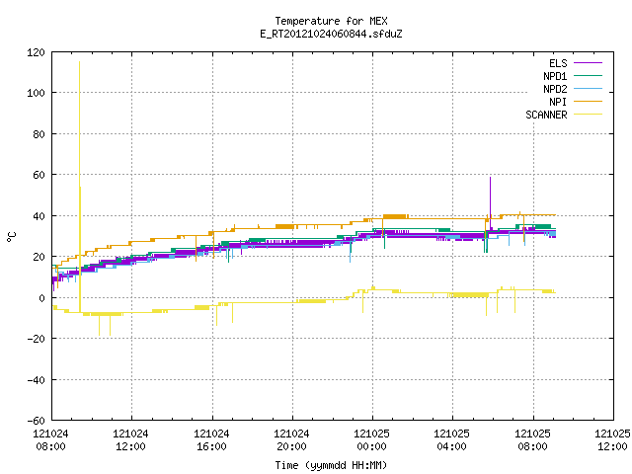Click the y-axis label 100
The height and width of the screenshot is (474, 632).
pyautogui.click(x=36, y=93)
